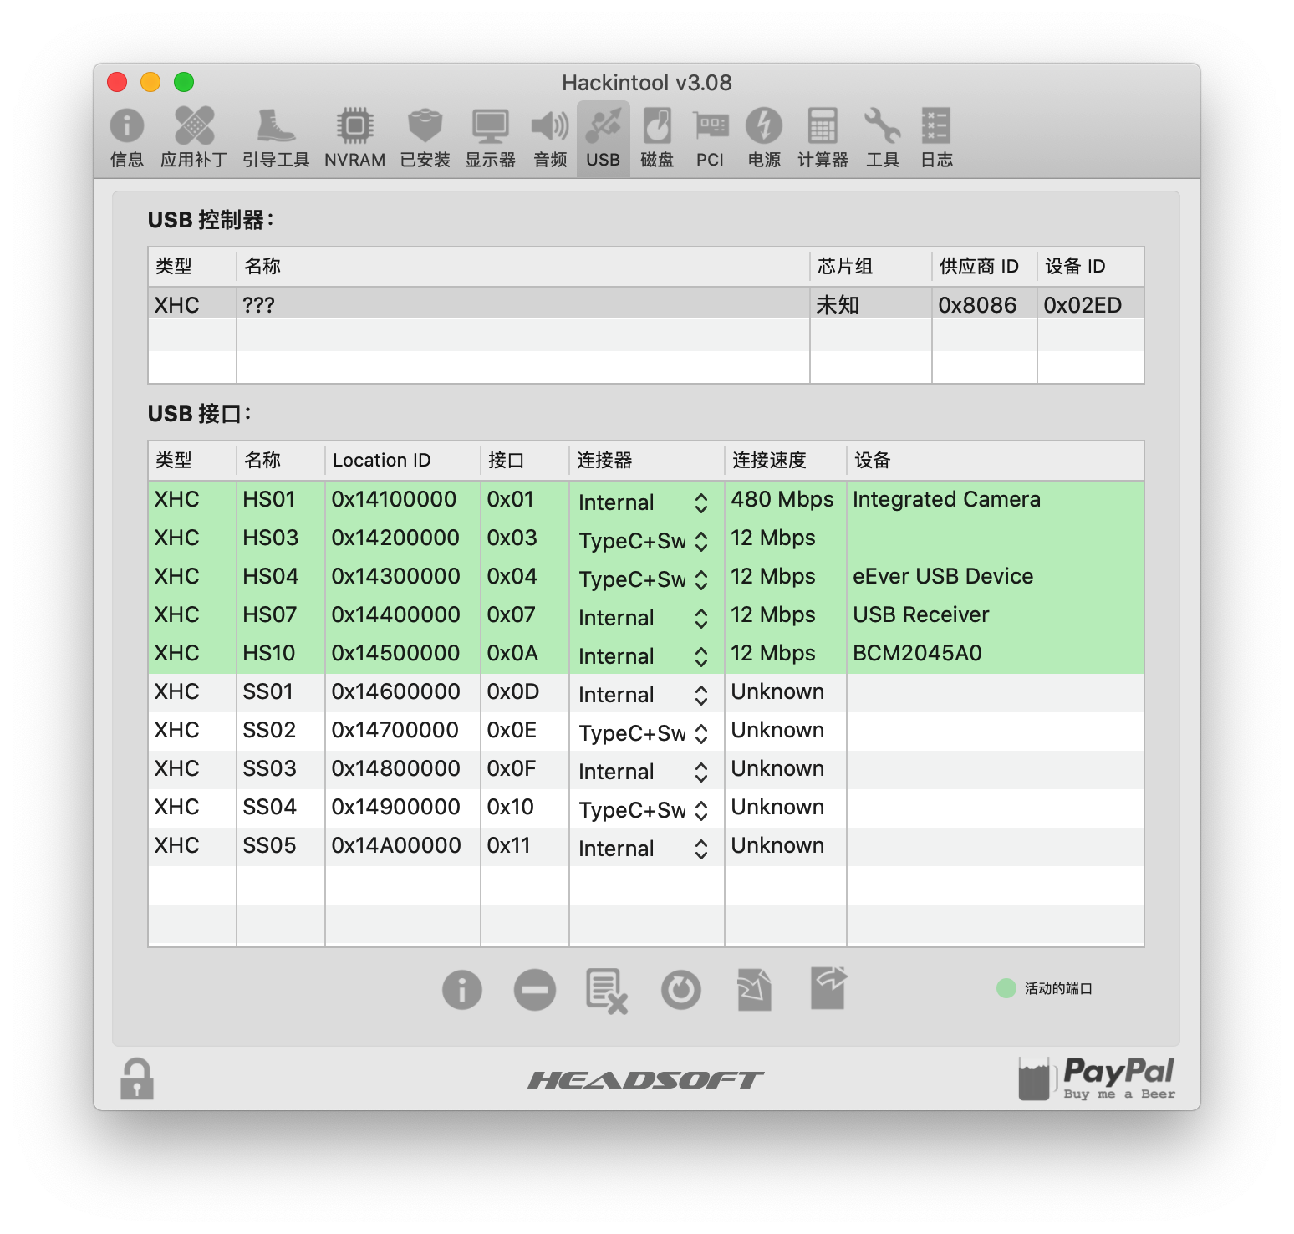Click the 连接器 column header

[646, 461]
